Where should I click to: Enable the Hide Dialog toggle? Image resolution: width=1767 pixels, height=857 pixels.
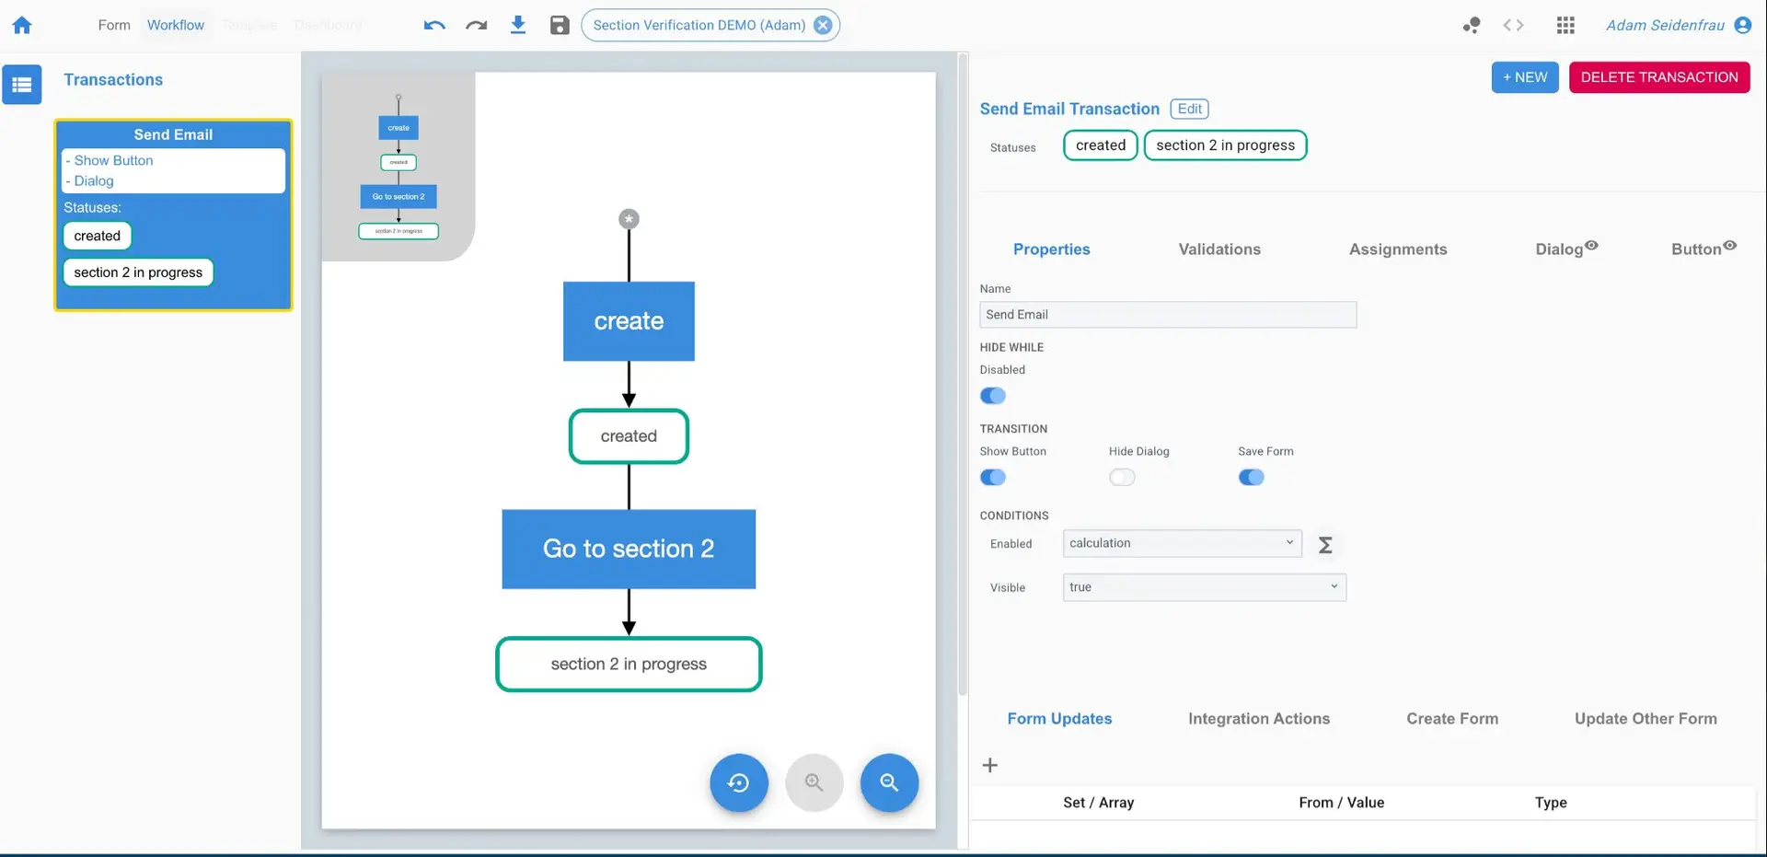1122,477
